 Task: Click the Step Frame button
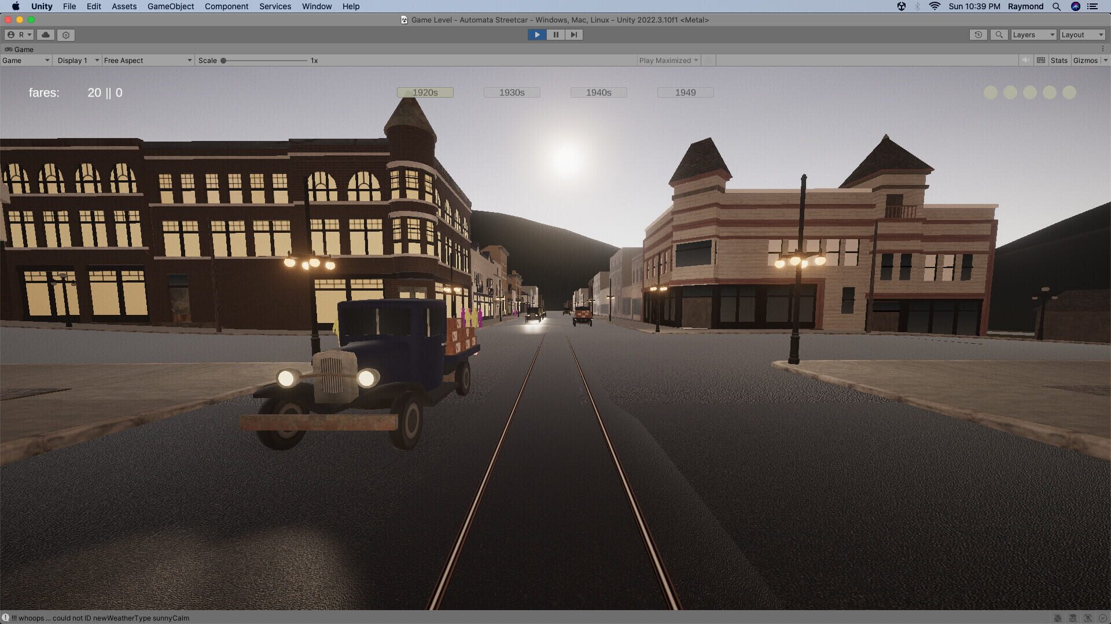tap(573, 35)
